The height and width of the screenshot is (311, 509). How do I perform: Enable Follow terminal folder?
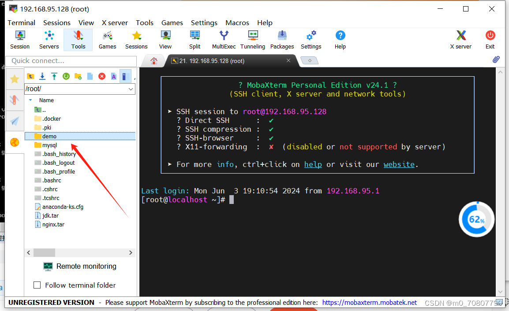(x=37, y=285)
